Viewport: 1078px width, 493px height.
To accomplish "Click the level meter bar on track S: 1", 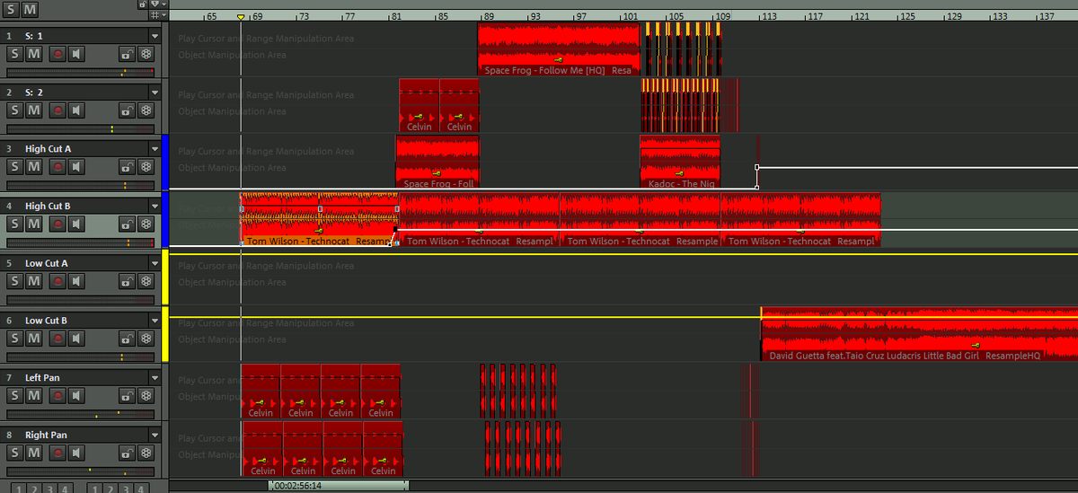I will 80,71.
